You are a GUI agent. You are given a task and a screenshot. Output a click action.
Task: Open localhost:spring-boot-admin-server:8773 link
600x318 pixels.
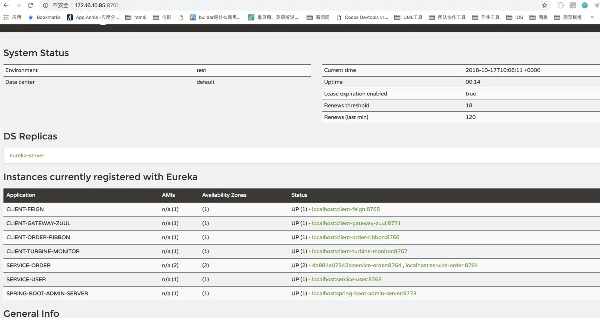(364, 293)
